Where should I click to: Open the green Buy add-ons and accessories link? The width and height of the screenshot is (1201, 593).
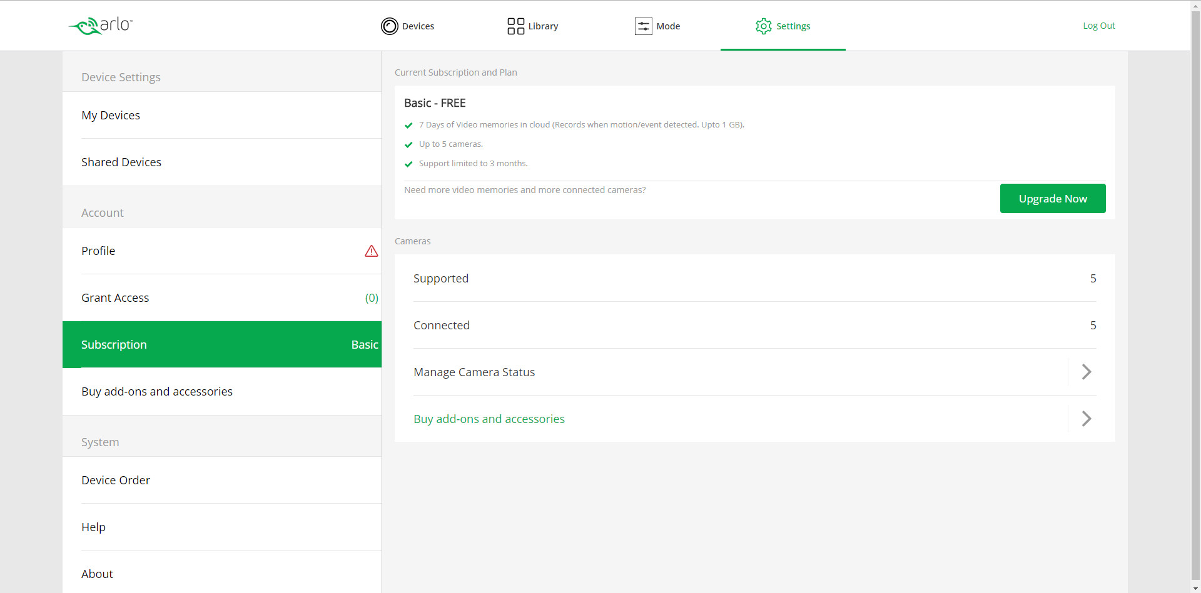[x=489, y=419]
